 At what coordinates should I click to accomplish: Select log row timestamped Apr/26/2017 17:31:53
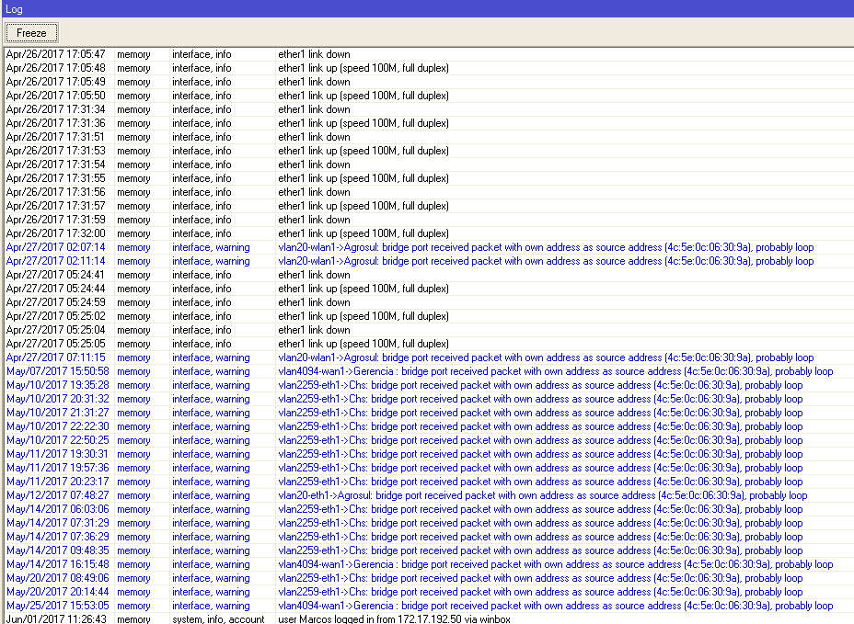pos(429,151)
